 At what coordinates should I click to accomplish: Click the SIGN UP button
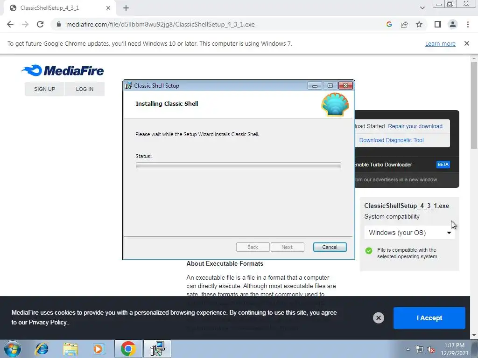(x=44, y=89)
